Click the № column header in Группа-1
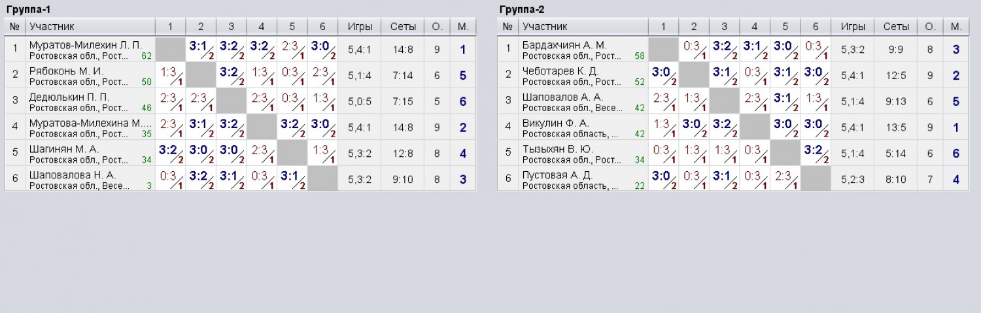Viewport: 981px width, 313px height. (x=15, y=27)
